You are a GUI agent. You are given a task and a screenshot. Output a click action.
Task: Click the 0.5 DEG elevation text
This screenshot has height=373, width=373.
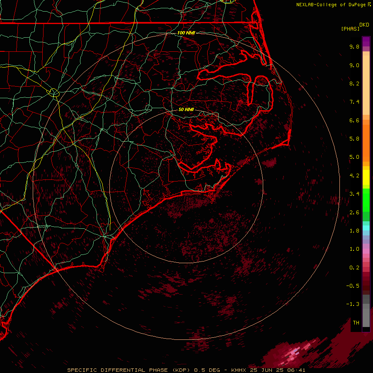click(x=208, y=370)
